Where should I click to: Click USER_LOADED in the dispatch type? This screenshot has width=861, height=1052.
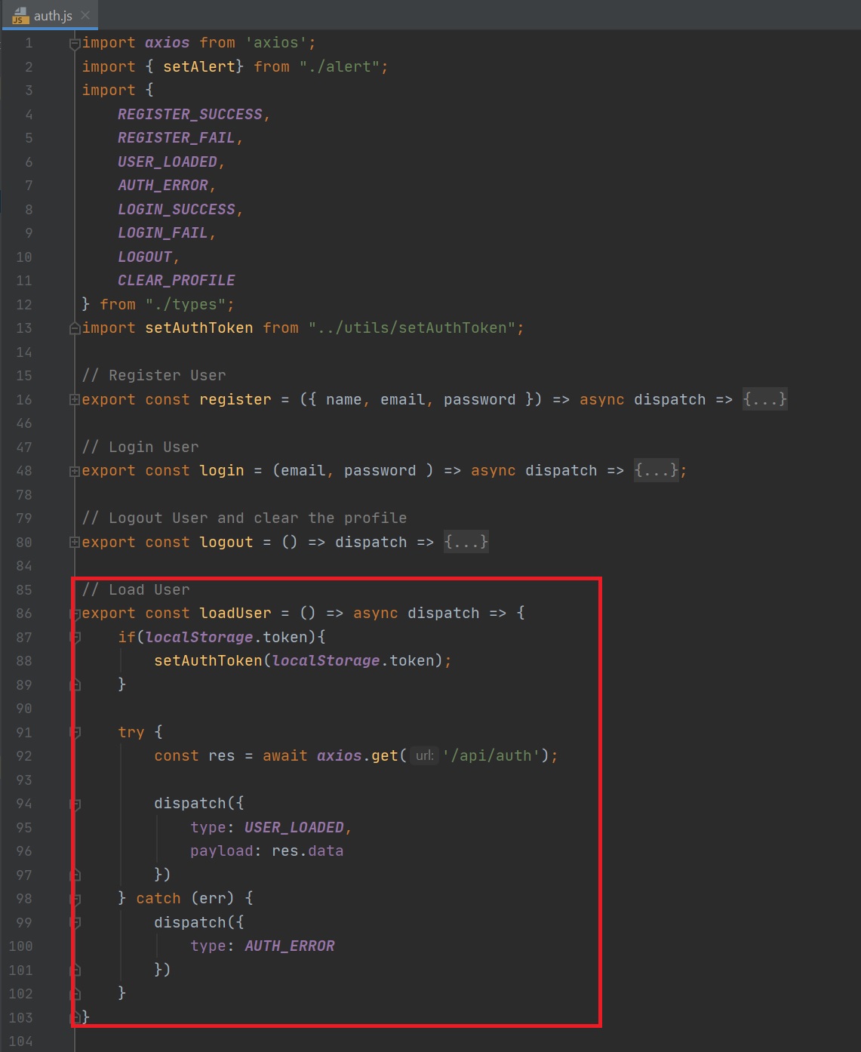[x=294, y=828]
